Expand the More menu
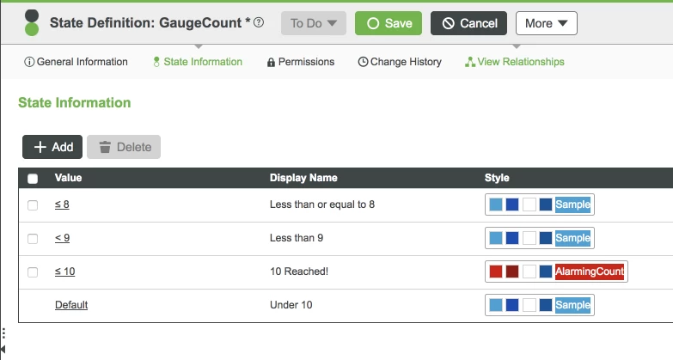Viewport: 673px width, 360px height. tap(547, 23)
